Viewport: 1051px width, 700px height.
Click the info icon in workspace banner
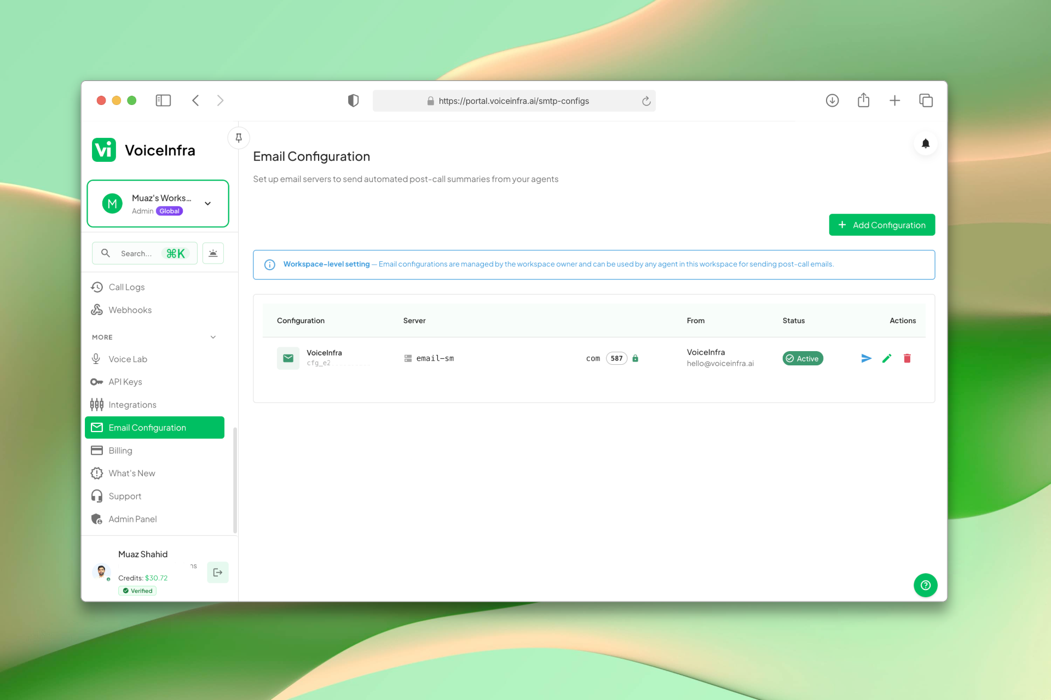click(270, 265)
